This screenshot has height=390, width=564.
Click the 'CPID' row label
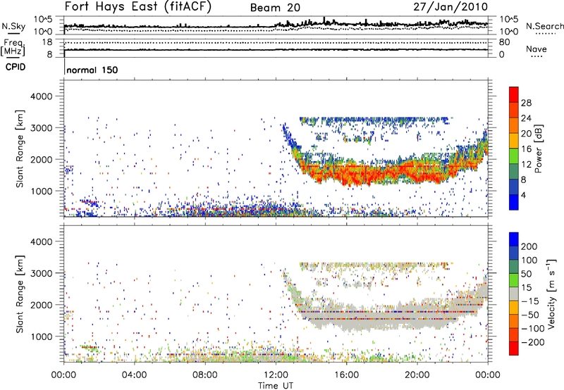16,67
